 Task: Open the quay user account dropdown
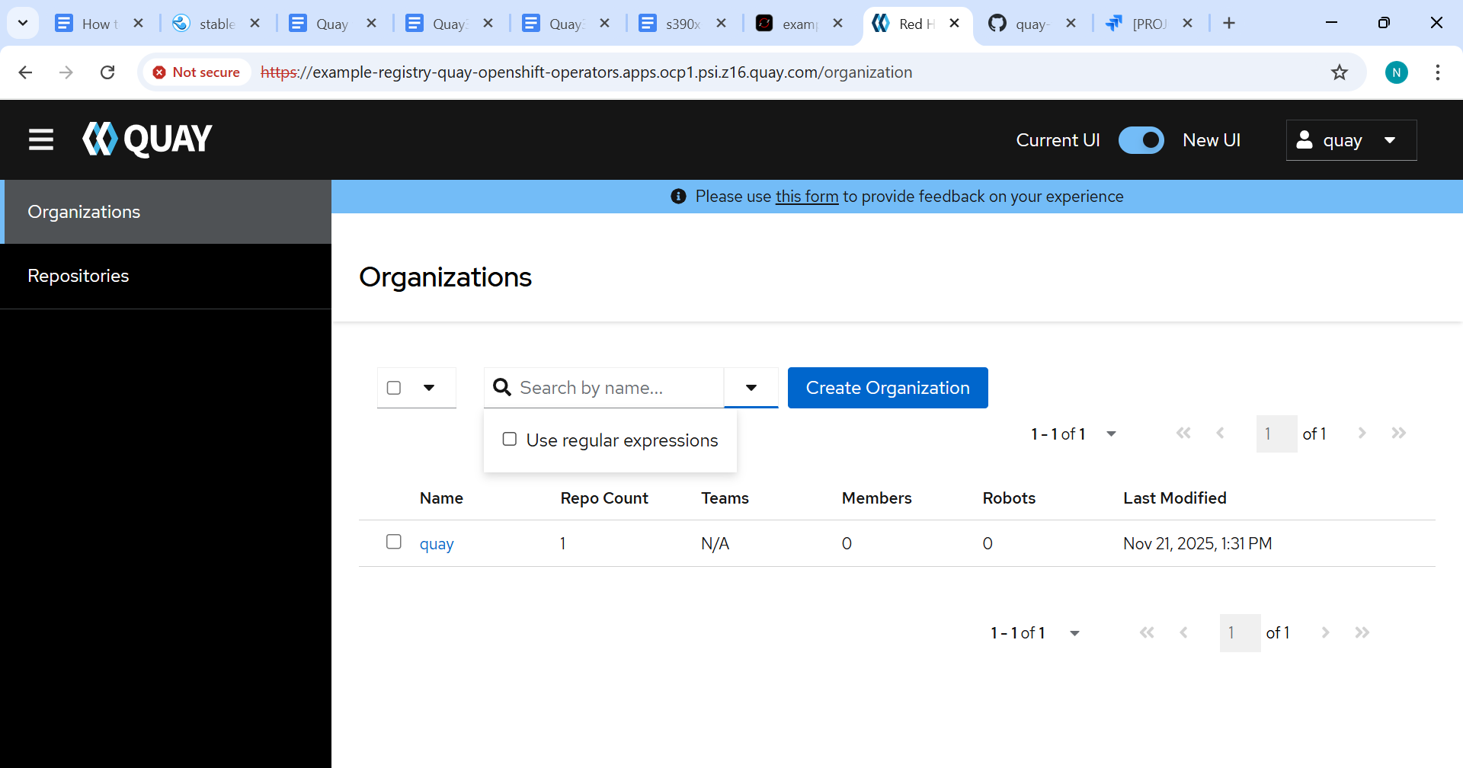[1351, 140]
